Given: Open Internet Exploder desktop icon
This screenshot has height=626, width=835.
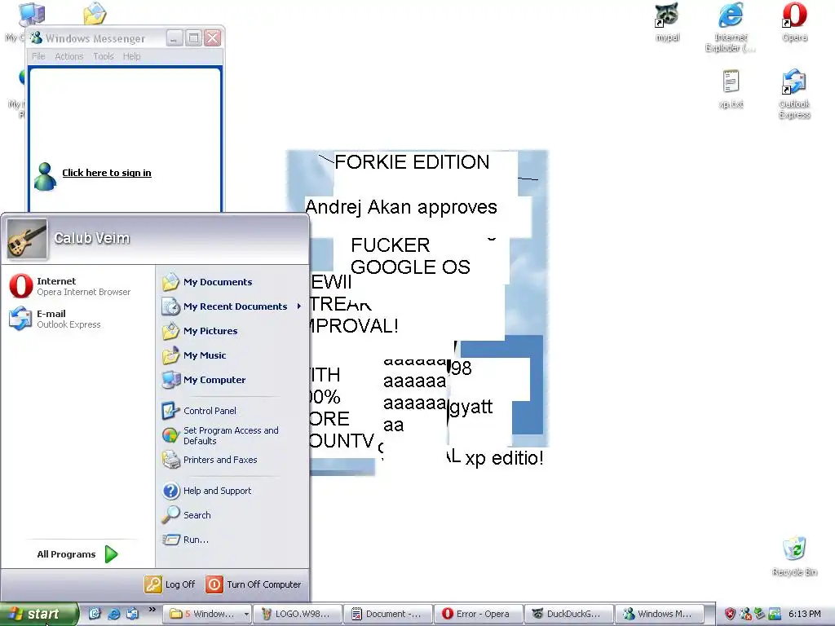Looking at the screenshot, I should (731, 27).
